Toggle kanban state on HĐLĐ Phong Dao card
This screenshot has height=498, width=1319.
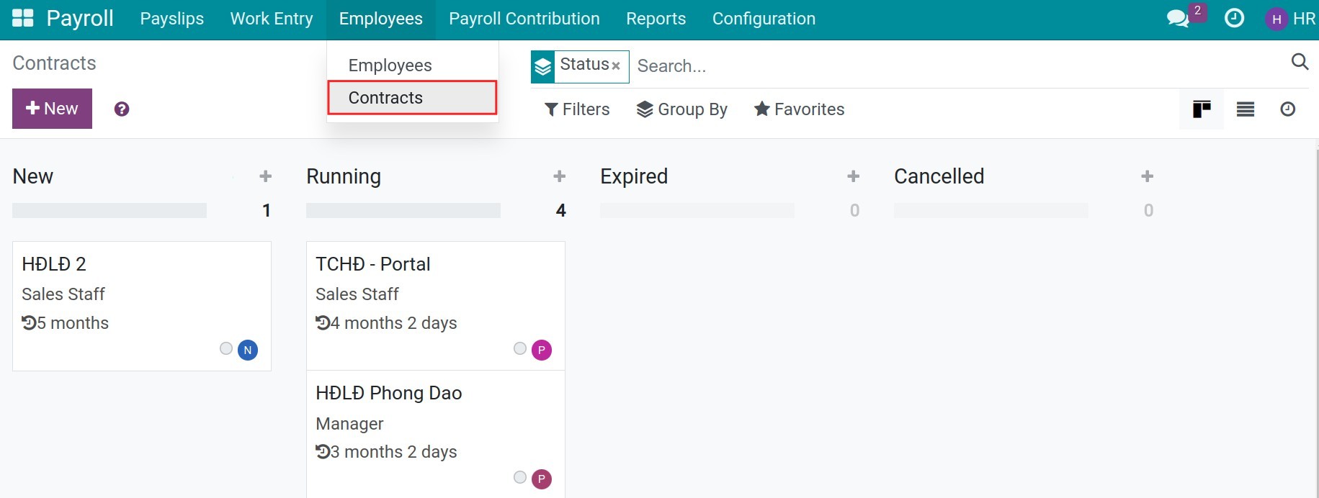(520, 477)
